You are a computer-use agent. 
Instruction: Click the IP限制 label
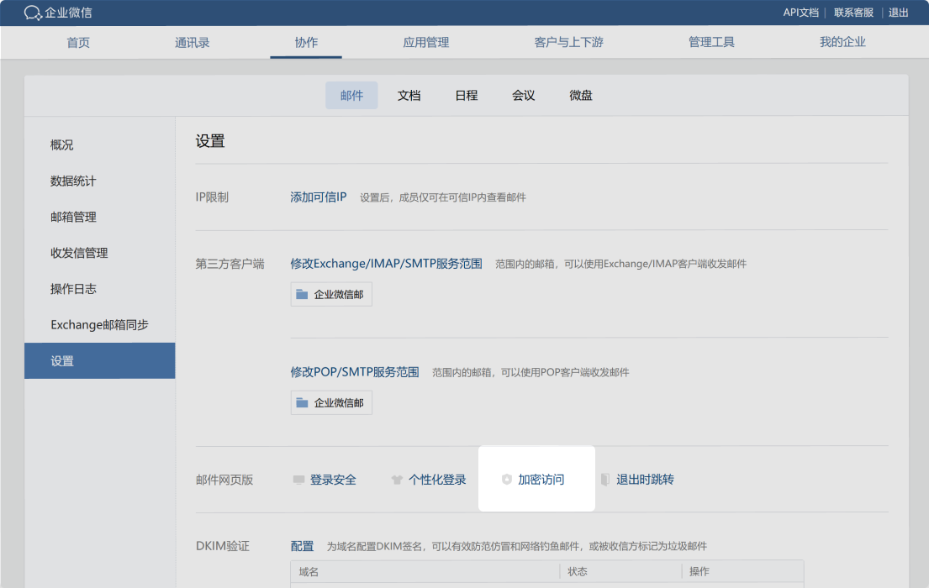click(212, 197)
